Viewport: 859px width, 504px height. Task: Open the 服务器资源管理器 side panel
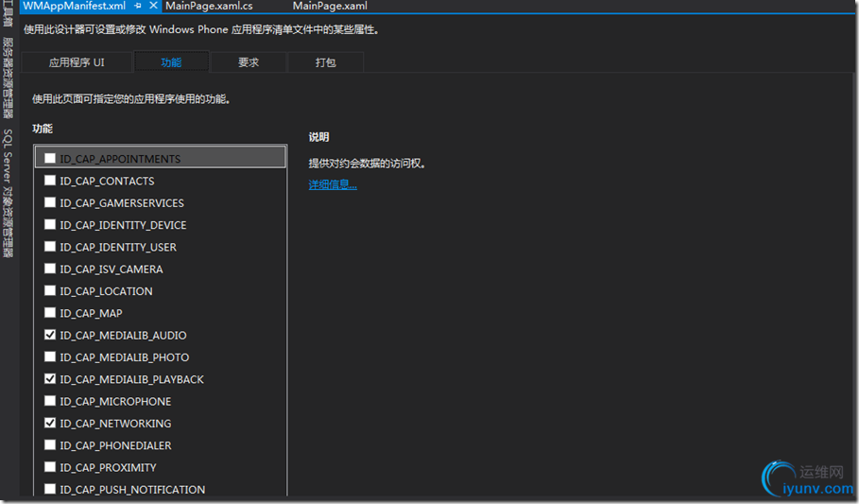point(8,78)
